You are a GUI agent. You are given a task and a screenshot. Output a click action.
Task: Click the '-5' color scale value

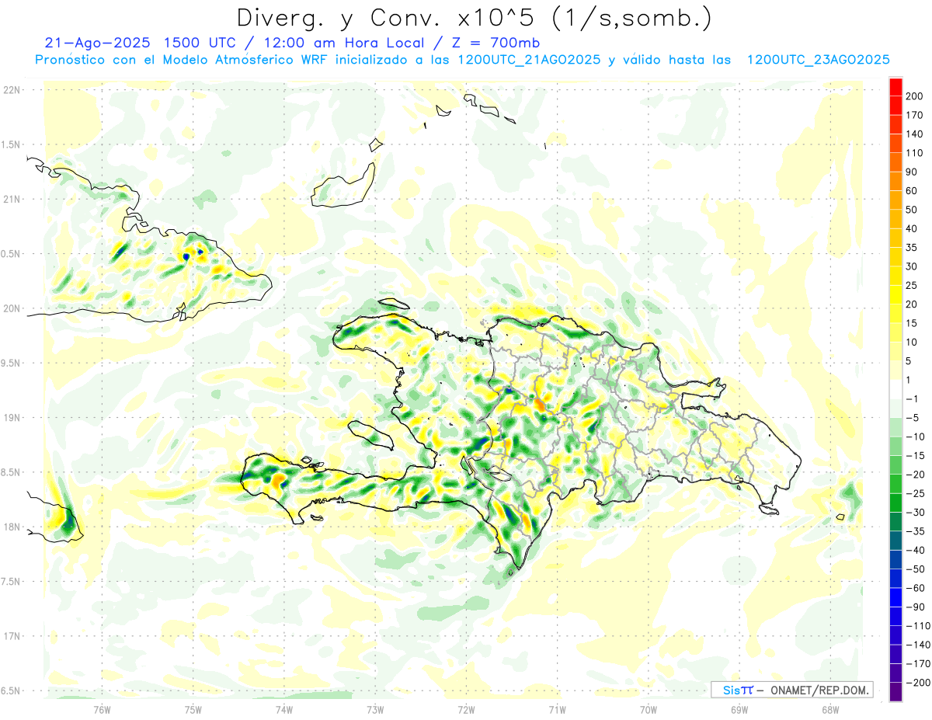912,418
